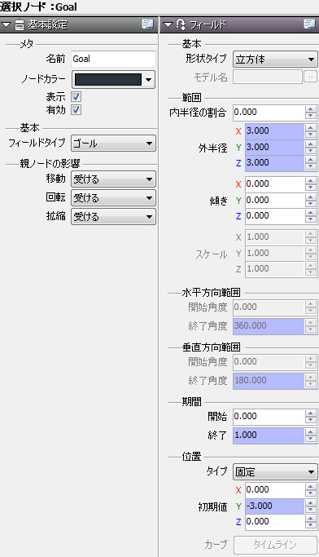Toggle the 有効 checkbox
This screenshot has height=557, width=319.
click(76, 110)
